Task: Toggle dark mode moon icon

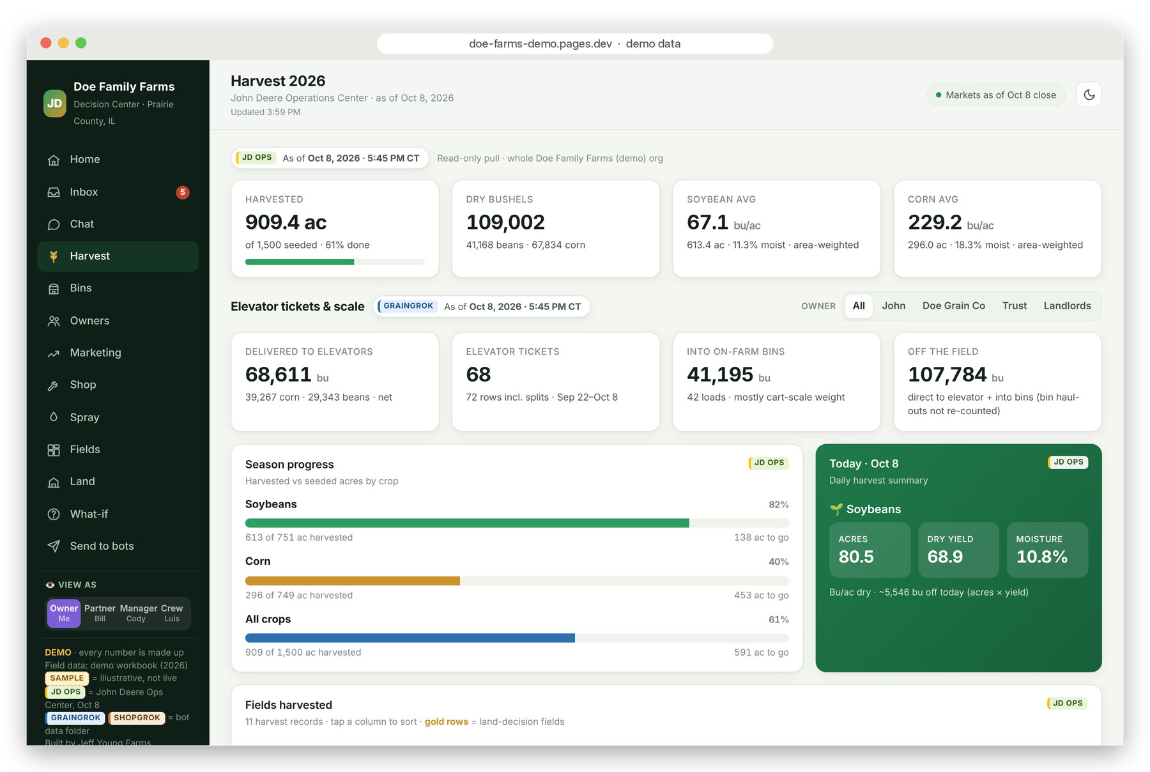Action: 1089,95
